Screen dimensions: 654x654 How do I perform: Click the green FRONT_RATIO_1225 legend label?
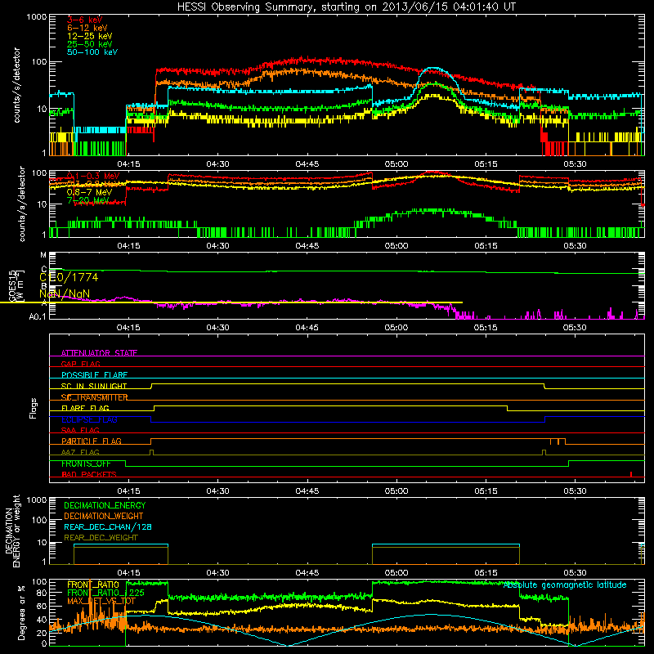tap(105, 593)
